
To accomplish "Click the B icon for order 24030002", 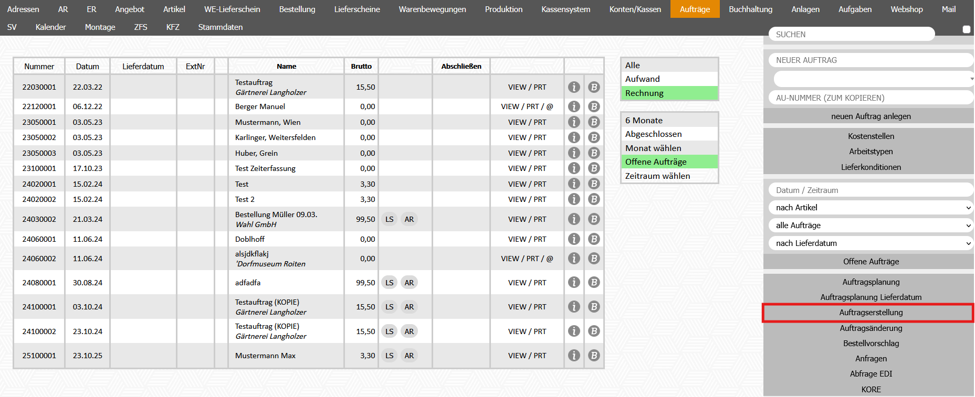I will (594, 219).
